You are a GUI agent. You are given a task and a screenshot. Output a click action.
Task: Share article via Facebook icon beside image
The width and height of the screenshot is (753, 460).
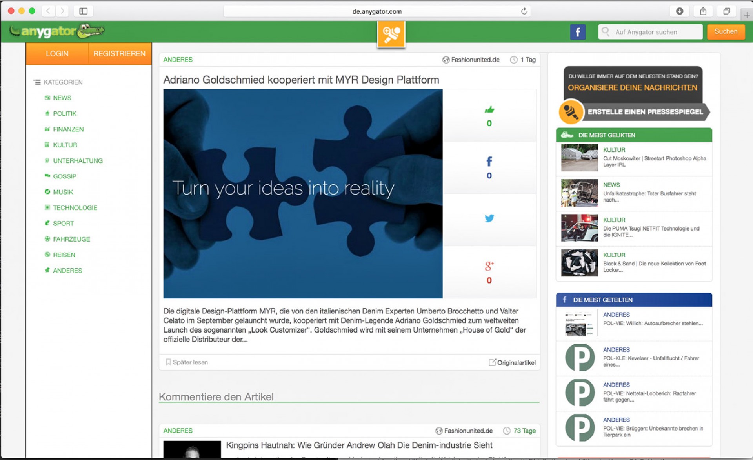pyautogui.click(x=489, y=162)
